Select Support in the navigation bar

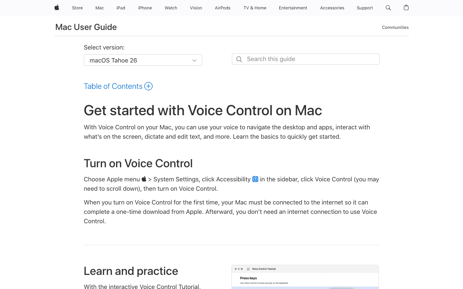click(x=365, y=8)
